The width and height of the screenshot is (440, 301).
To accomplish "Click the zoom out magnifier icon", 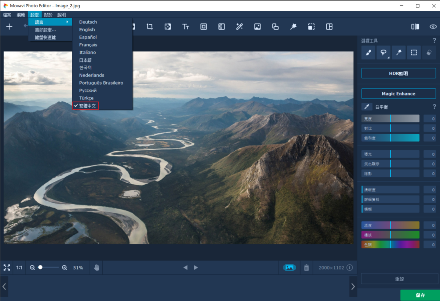I will pyautogui.click(x=32, y=268).
